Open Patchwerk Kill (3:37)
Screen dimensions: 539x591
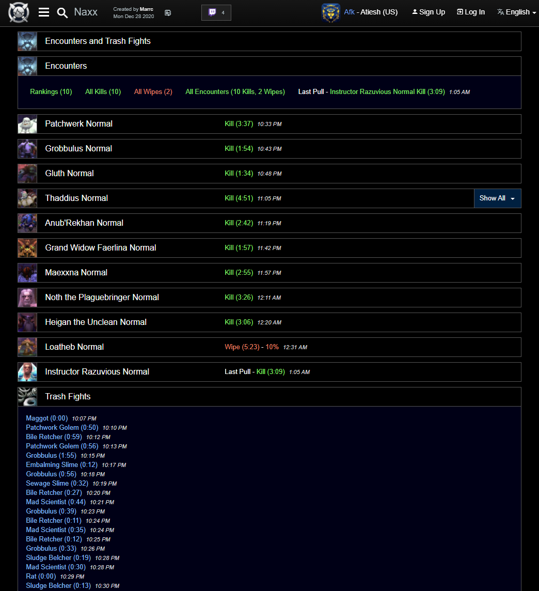click(239, 123)
